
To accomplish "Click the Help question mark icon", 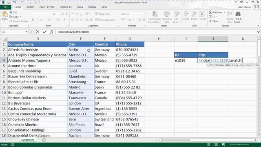I will (236, 2).
